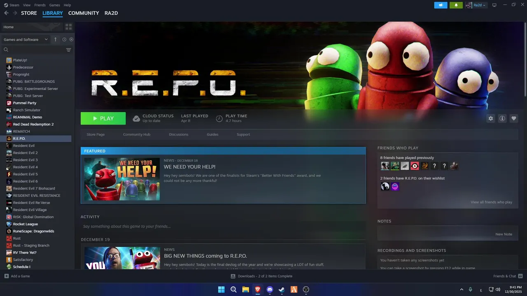Open the Support link
Viewport: 527px width, 296px height.
pos(243,134)
